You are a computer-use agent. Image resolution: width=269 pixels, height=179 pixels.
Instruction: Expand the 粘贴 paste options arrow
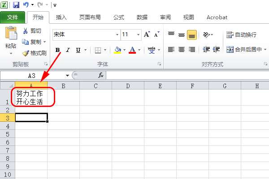click(x=11, y=53)
